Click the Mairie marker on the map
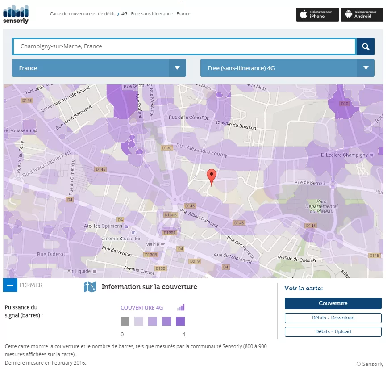387x369 pixels. [x=163, y=245]
